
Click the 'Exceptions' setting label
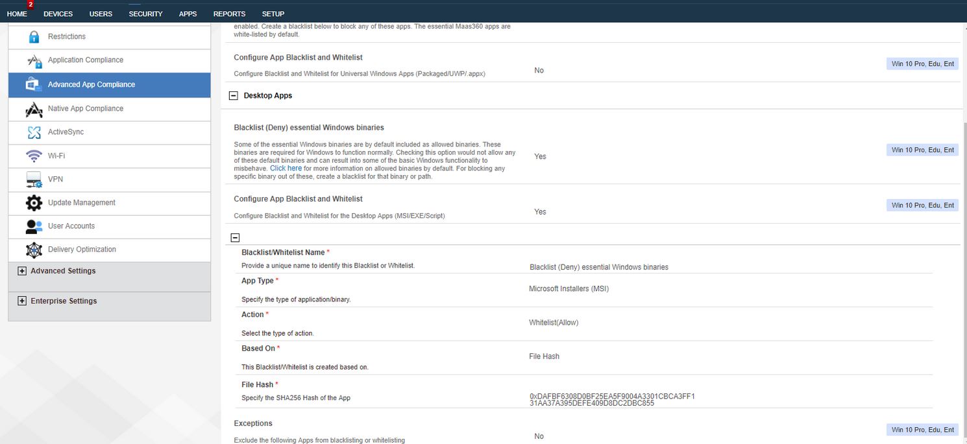click(253, 424)
